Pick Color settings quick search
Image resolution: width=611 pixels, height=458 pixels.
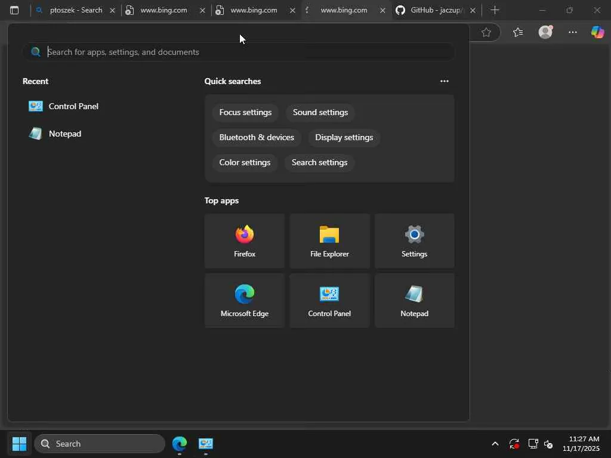click(x=245, y=162)
